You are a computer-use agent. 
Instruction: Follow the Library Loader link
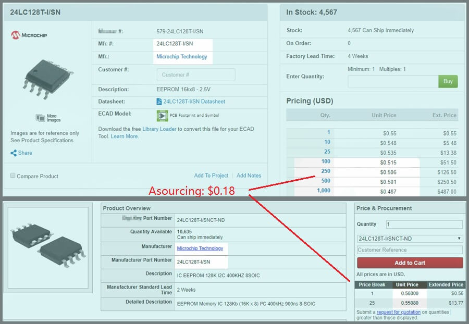coord(159,129)
